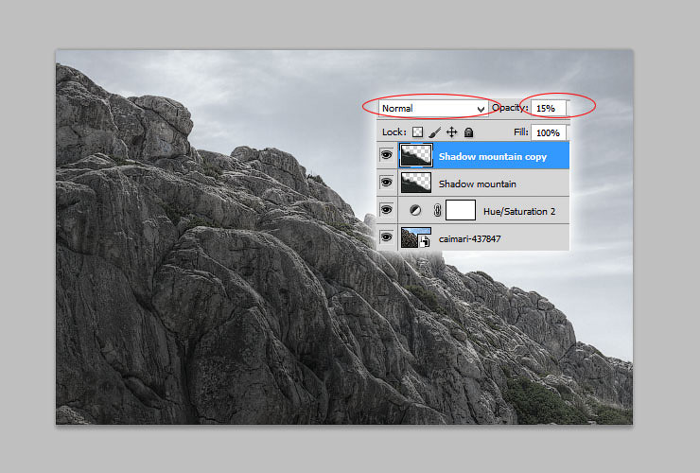Select the caimari-437847 layer name
The width and height of the screenshot is (700, 473).
point(469,239)
